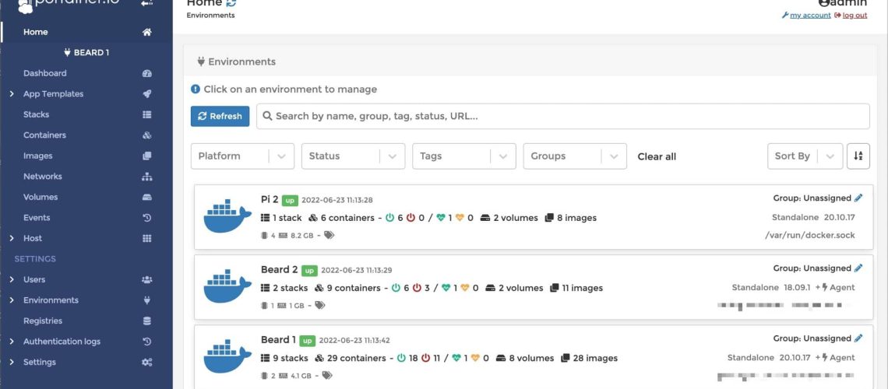This screenshot has width=888, height=389.
Task: Click the log out link
Action: click(x=854, y=16)
